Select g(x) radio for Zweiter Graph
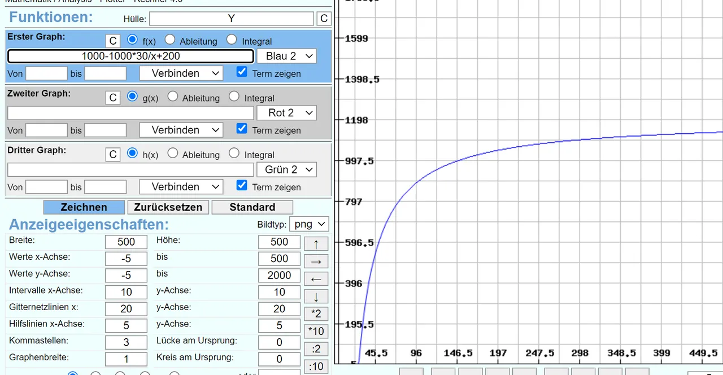 [x=133, y=96]
